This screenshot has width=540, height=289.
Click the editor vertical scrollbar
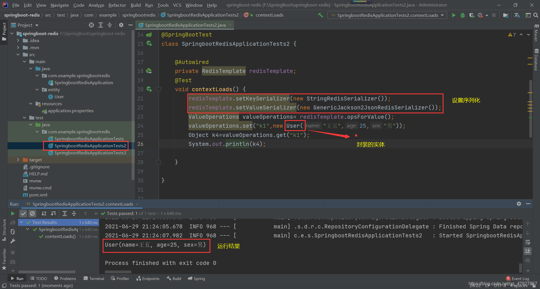click(x=530, y=109)
